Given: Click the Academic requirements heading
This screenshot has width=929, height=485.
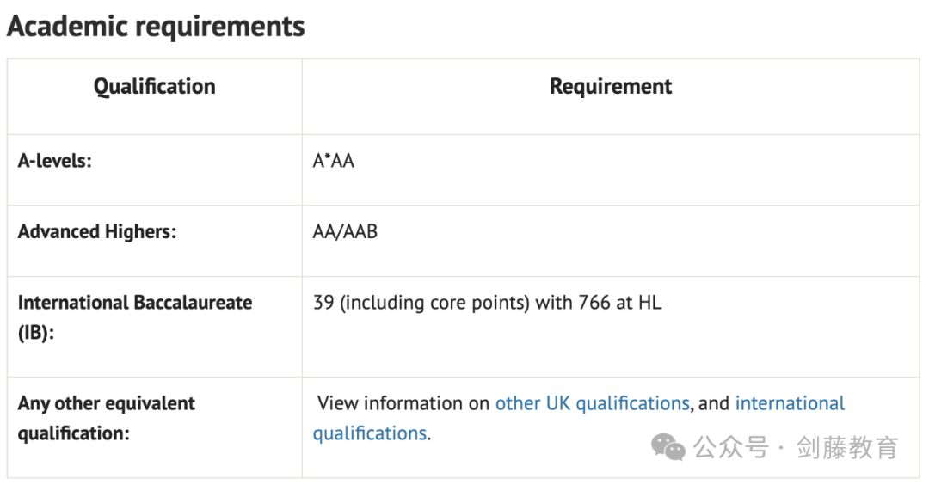Looking at the screenshot, I should pyautogui.click(x=156, y=27).
